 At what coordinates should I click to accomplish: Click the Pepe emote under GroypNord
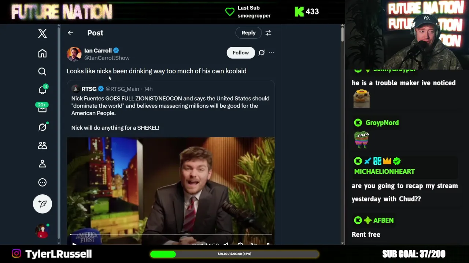[362, 140]
